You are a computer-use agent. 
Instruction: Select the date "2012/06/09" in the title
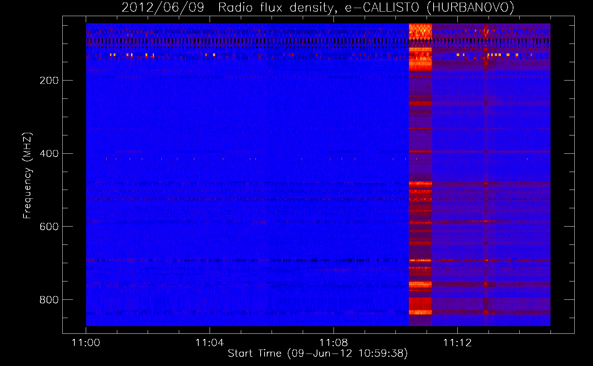point(163,7)
